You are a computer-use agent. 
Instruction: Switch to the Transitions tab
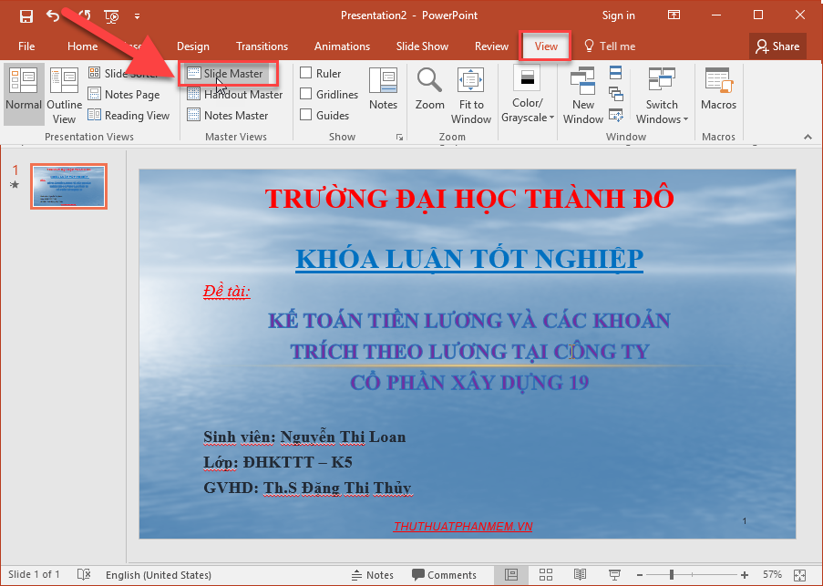pos(262,46)
